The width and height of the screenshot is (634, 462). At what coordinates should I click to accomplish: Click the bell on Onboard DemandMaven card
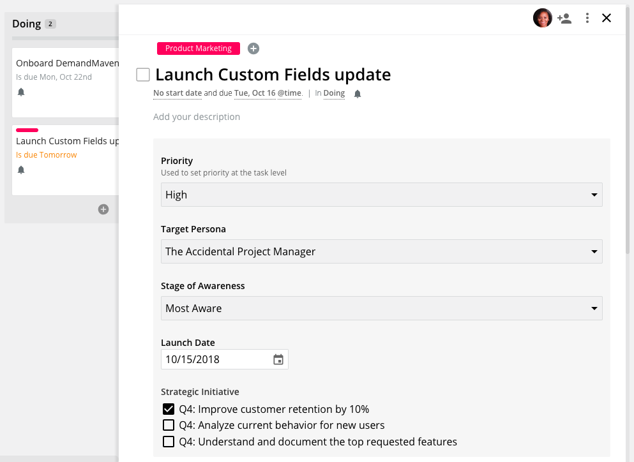coord(21,92)
